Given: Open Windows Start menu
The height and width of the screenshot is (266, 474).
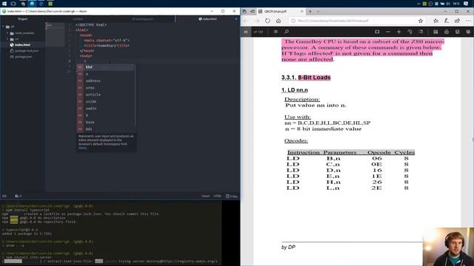Looking at the screenshot, I should click(4, 4).
